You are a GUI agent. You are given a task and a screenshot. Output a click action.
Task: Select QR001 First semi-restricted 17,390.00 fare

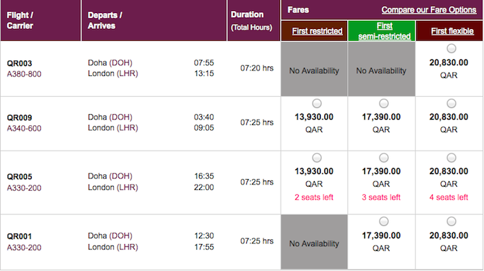384,221
